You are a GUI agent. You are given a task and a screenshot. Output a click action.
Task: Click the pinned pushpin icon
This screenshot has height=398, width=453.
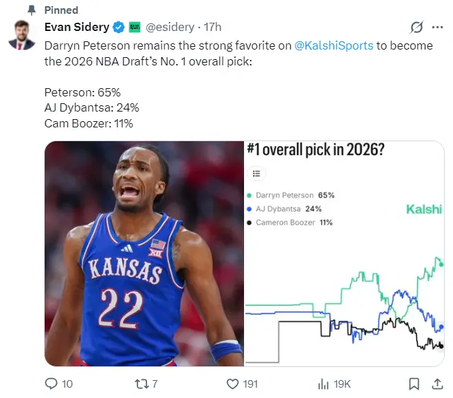(32, 10)
